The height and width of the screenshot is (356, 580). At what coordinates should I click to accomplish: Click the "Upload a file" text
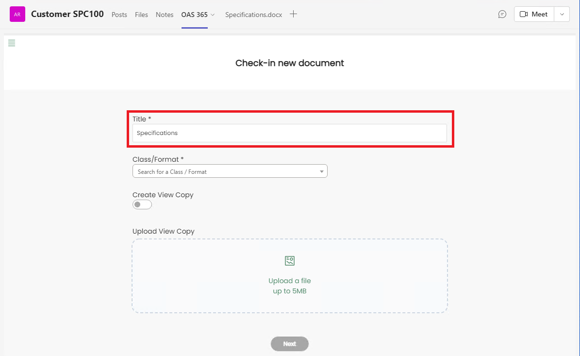(290, 281)
